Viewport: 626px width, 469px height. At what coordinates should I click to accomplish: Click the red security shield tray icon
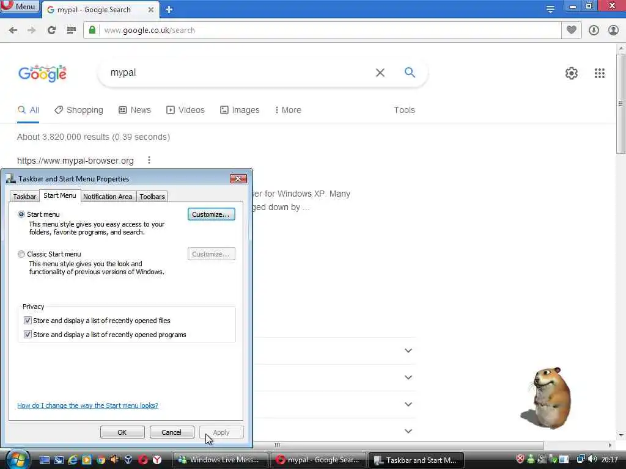(520, 459)
